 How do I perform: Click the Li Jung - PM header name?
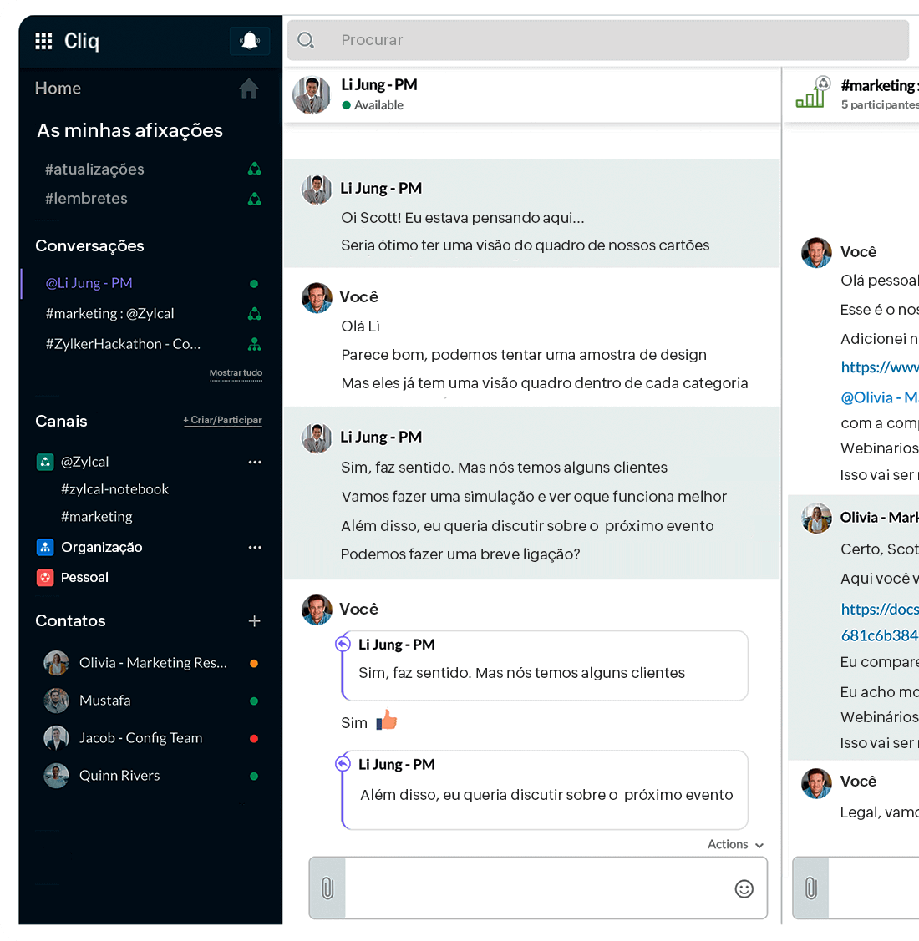[x=379, y=84]
